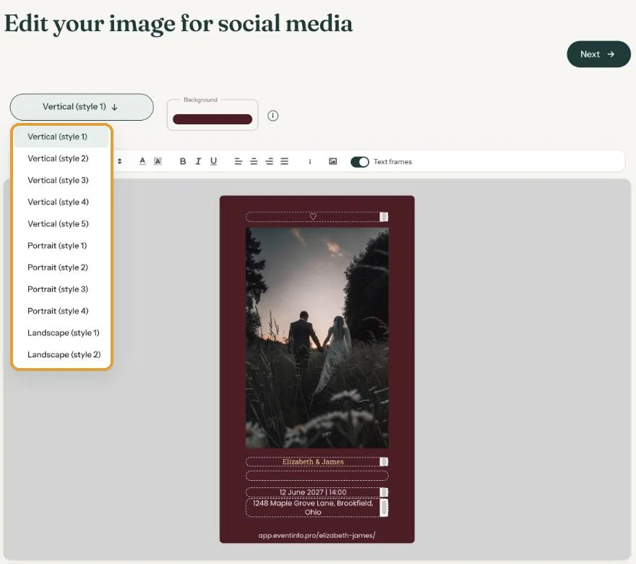Screen dimensions: 636x564
Task: Click the handle on the date frame
Action: click(x=384, y=492)
